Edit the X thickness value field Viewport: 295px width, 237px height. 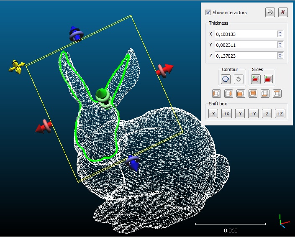(x=246, y=34)
